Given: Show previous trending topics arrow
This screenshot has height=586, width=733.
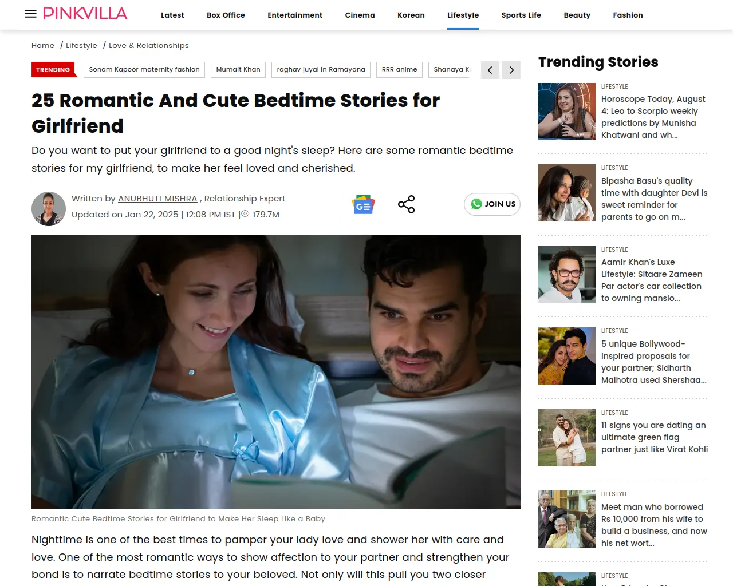Looking at the screenshot, I should [490, 70].
